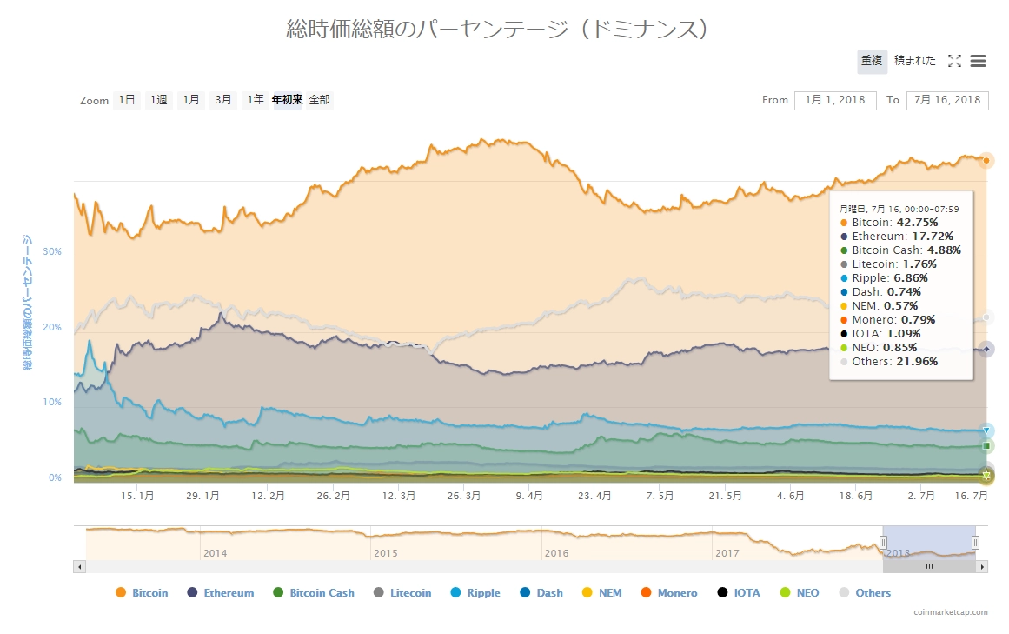The width and height of the screenshot is (1009, 634).
Task: Hide the Ethereum series via legend
Action: click(220, 593)
